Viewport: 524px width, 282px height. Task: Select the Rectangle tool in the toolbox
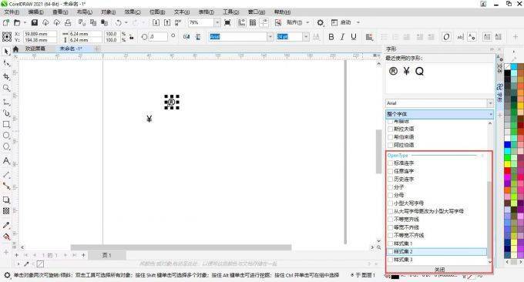[6, 124]
